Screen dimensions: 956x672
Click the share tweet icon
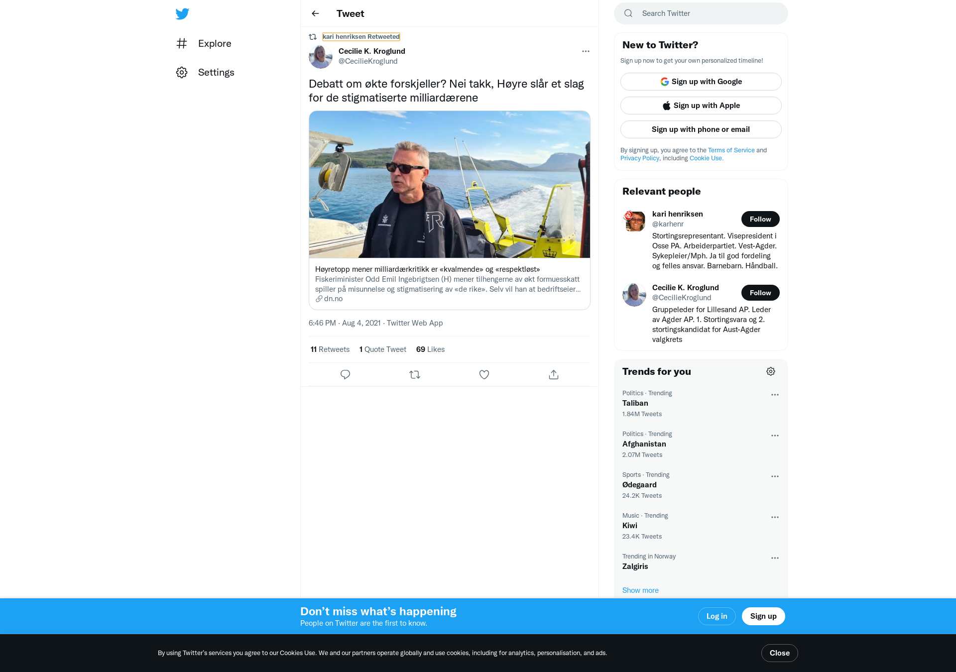[x=554, y=374]
